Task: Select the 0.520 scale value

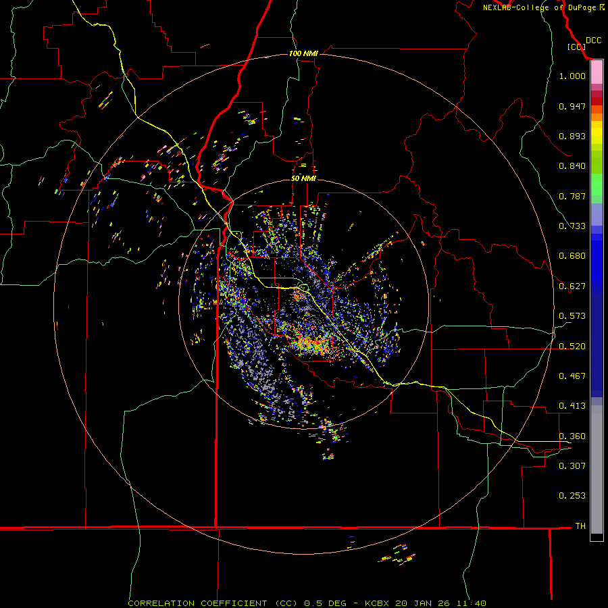Action: 572,347
